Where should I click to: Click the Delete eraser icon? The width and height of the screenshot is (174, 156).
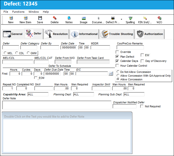[55, 18]
